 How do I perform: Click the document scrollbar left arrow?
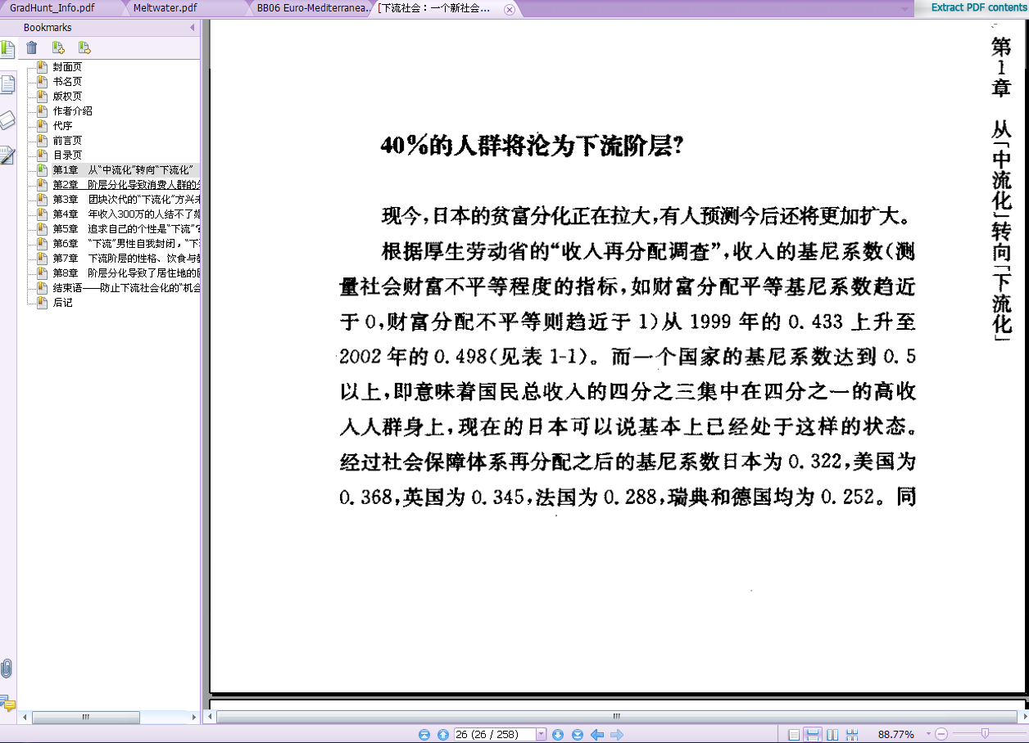(211, 717)
